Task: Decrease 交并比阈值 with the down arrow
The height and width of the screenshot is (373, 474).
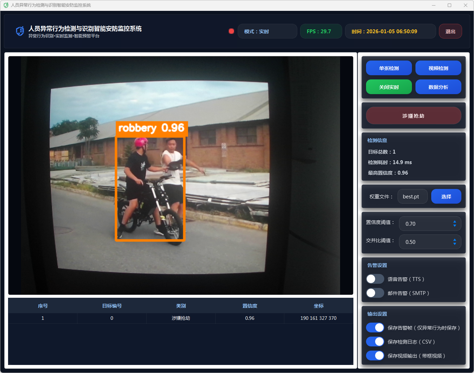Action: [x=455, y=244]
